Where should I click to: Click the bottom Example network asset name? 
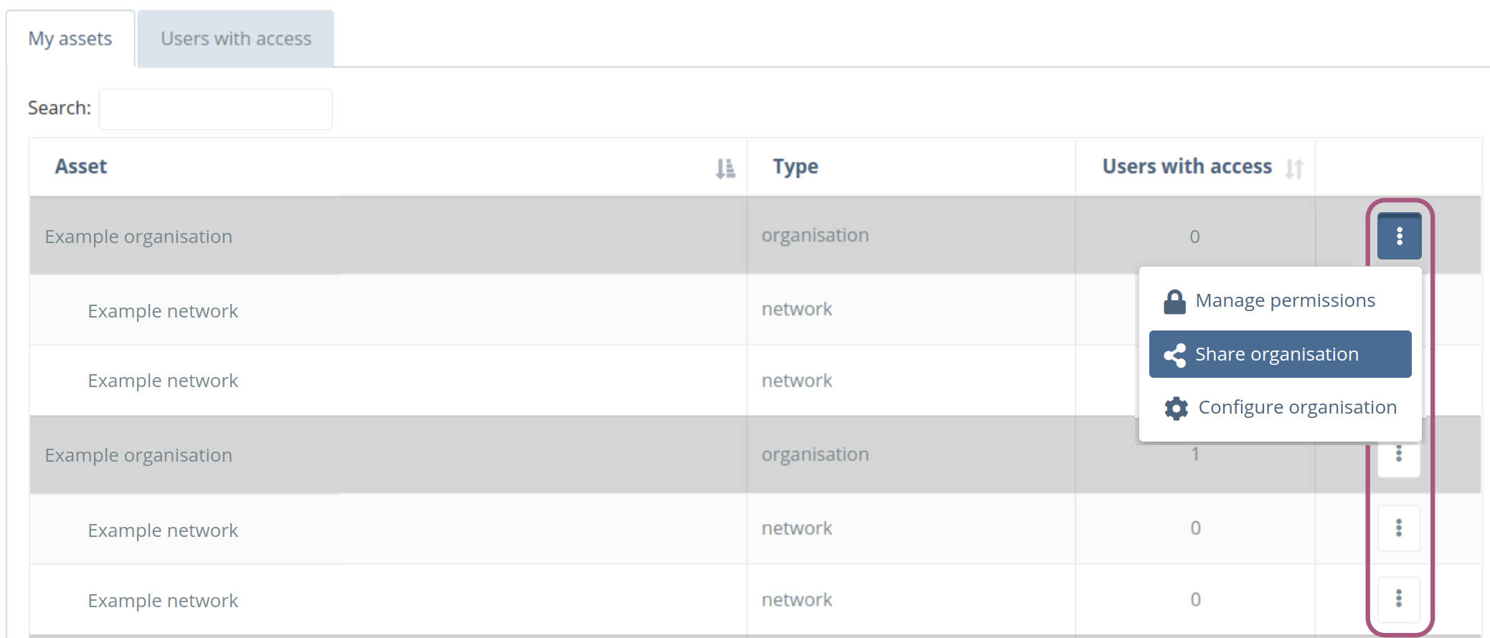point(163,601)
